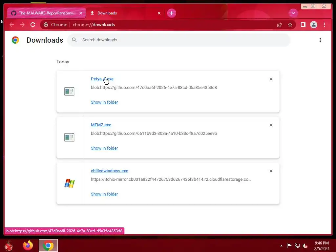
Task: Click the Chrome logo beside the Downloads heading
Action: [15, 40]
